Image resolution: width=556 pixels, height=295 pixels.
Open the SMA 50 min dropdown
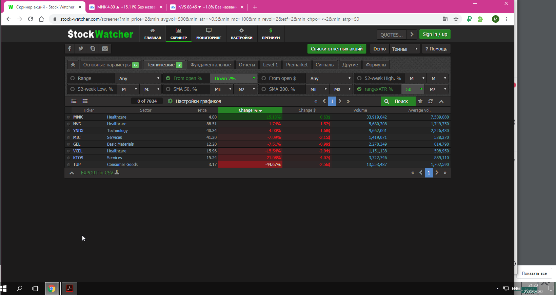coord(222,89)
